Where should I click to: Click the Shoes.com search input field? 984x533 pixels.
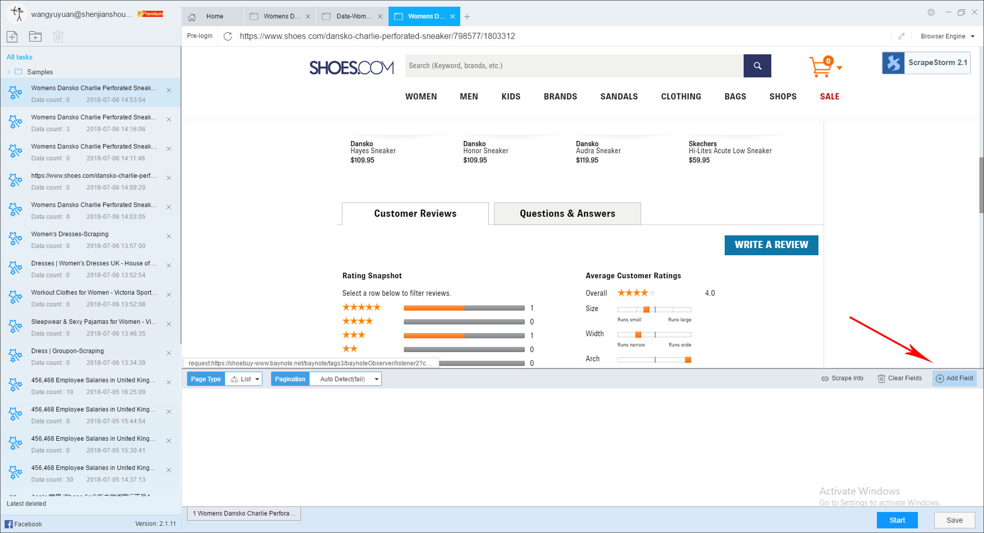[574, 66]
